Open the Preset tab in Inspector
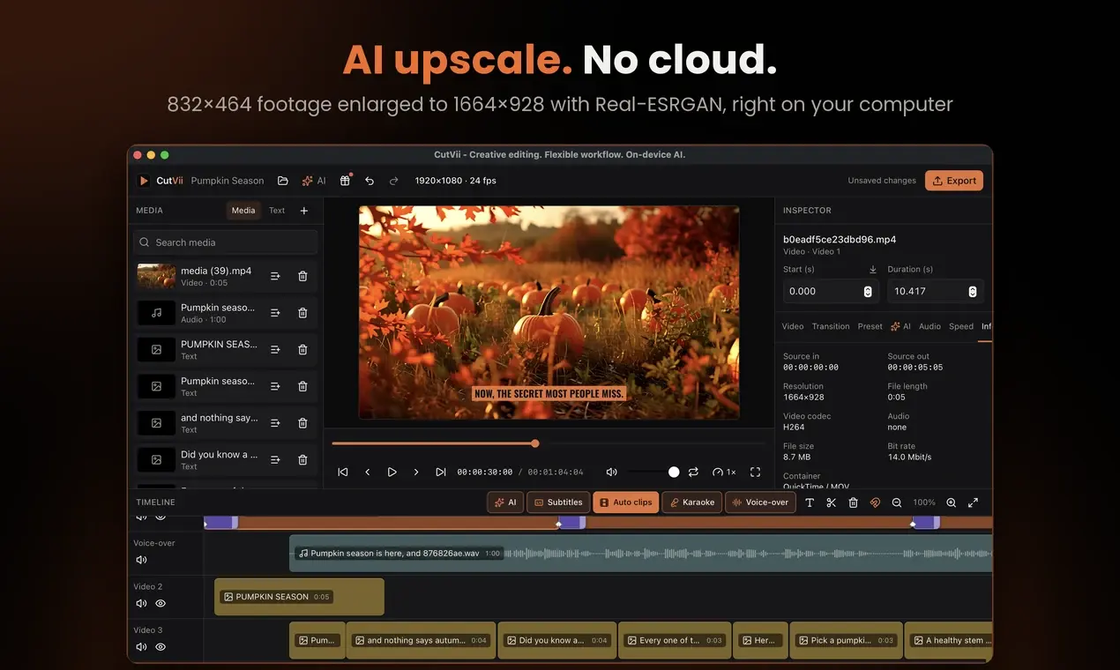Image resolution: width=1120 pixels, height=670 pixels. coord(870,326)
